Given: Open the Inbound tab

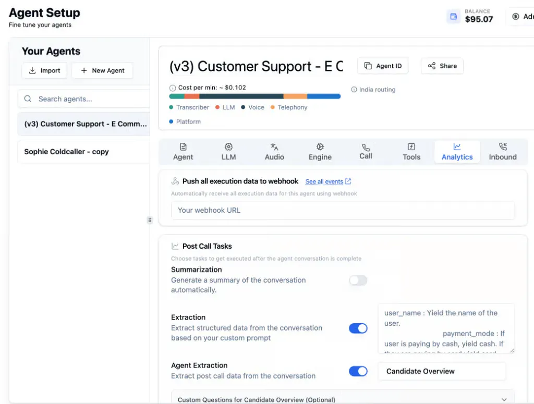Looking at the screenshot, I should (503, 152).
